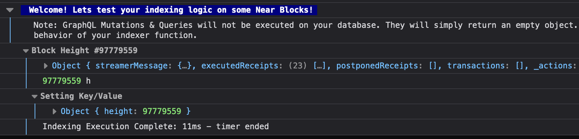Select the Indexing Execution Complete log line

156,127
